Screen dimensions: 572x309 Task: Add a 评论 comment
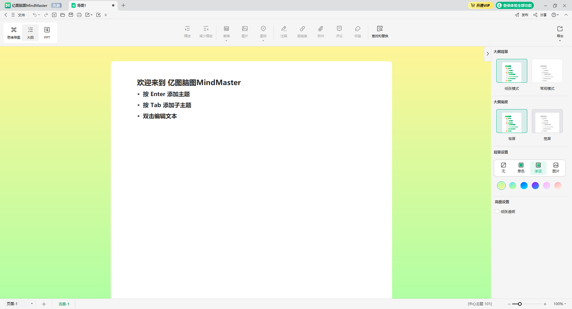[x=339, y=32]
